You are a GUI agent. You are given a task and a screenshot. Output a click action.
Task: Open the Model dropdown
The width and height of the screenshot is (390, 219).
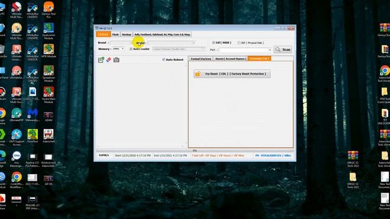(x=171, y=43)
